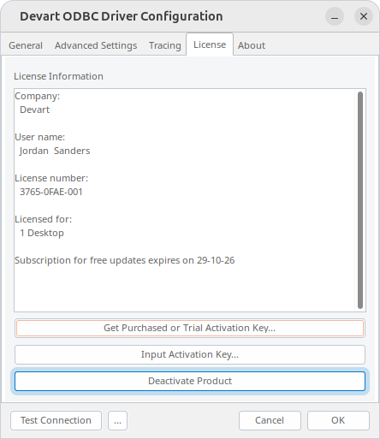
Task: Click the '1 Desktop' license value
Action: point(42,233)
